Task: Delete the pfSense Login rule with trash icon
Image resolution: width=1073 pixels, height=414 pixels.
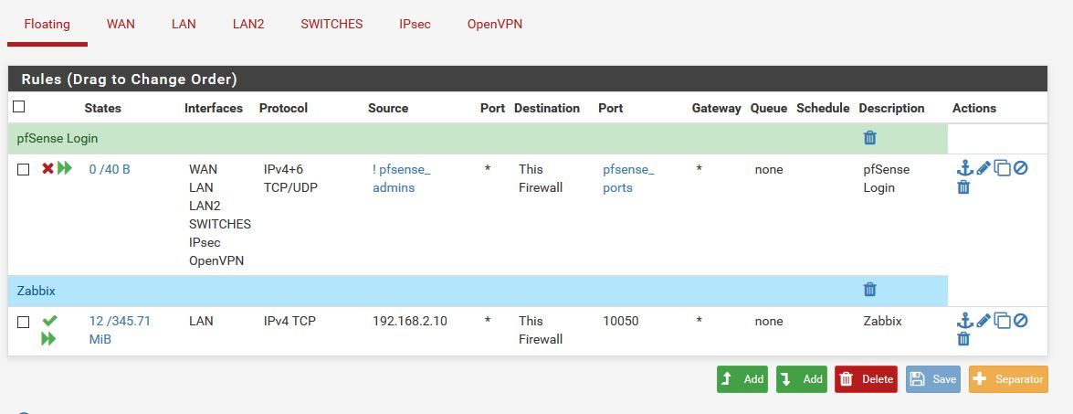Action: 963,186
